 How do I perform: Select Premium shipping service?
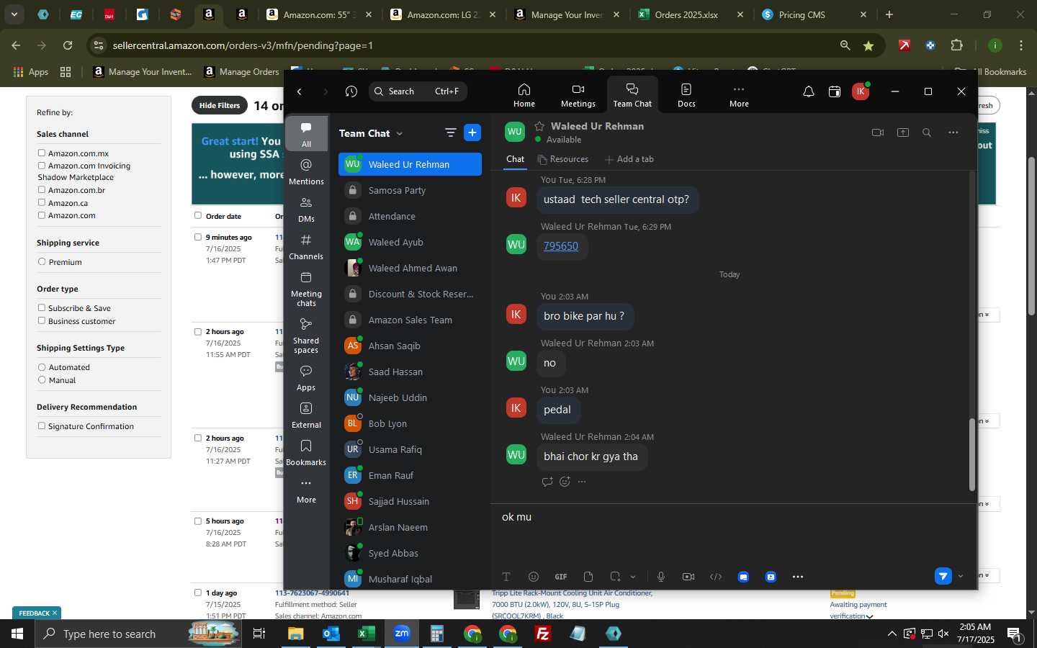click(42, 261)
